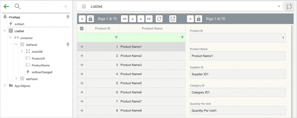Open search with magnifier icon

click(x=18, y=7)
